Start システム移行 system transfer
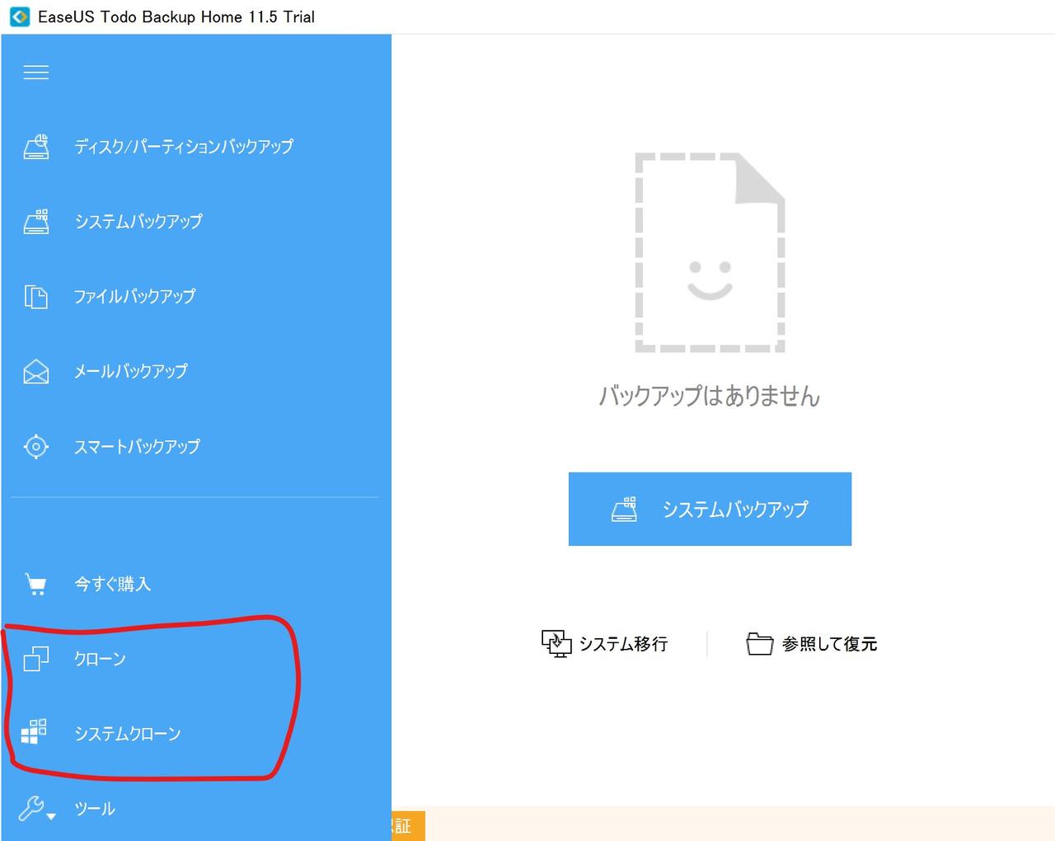1055x841 pixels. click(624, 644)
